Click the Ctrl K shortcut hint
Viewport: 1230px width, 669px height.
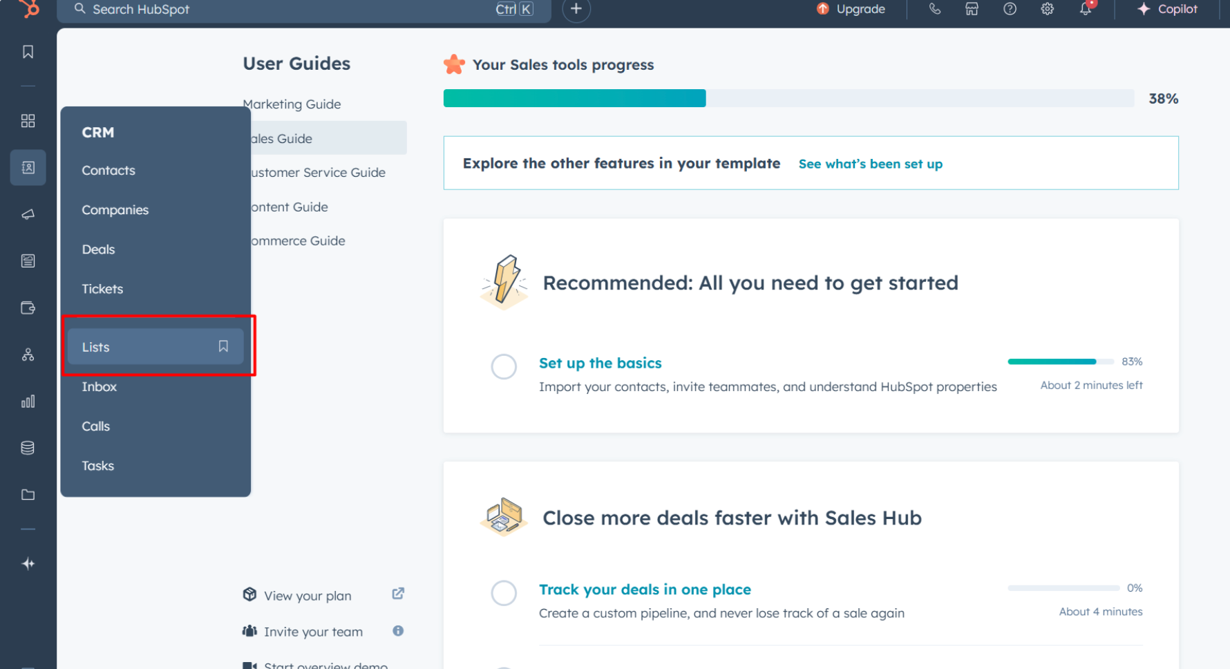514,9
